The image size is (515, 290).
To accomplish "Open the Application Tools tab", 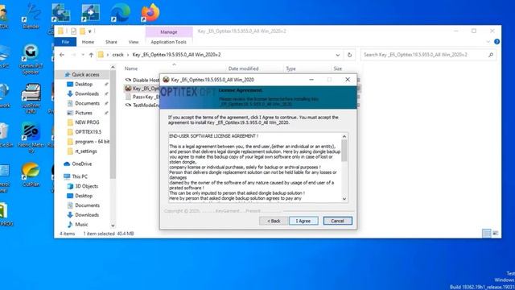I will (168, 42).
